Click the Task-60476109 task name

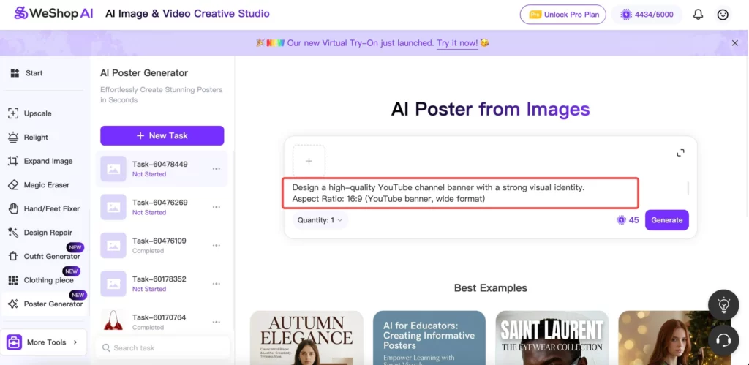pos(159,241)
